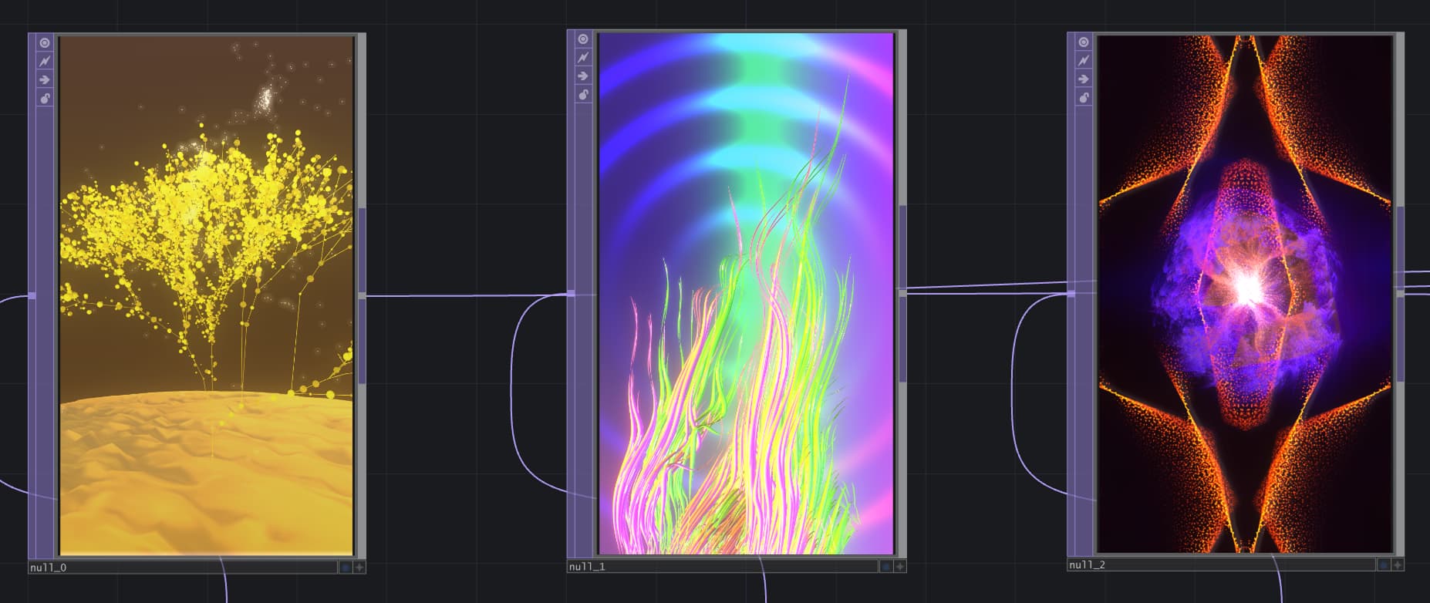The image size is (1430, 603).
Task: Click the plus icon on null_0
Action: pyautogui.click(x=359, y=567)
